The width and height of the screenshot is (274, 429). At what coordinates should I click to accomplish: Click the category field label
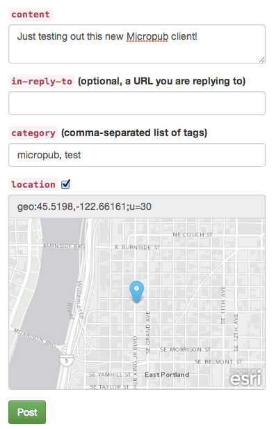click(x=33, y=133)
